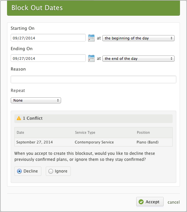Click the 1 Conflict header bar

(x=93, y=119)
